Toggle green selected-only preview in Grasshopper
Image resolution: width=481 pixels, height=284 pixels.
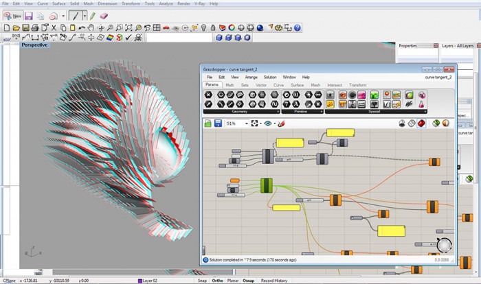436,123
